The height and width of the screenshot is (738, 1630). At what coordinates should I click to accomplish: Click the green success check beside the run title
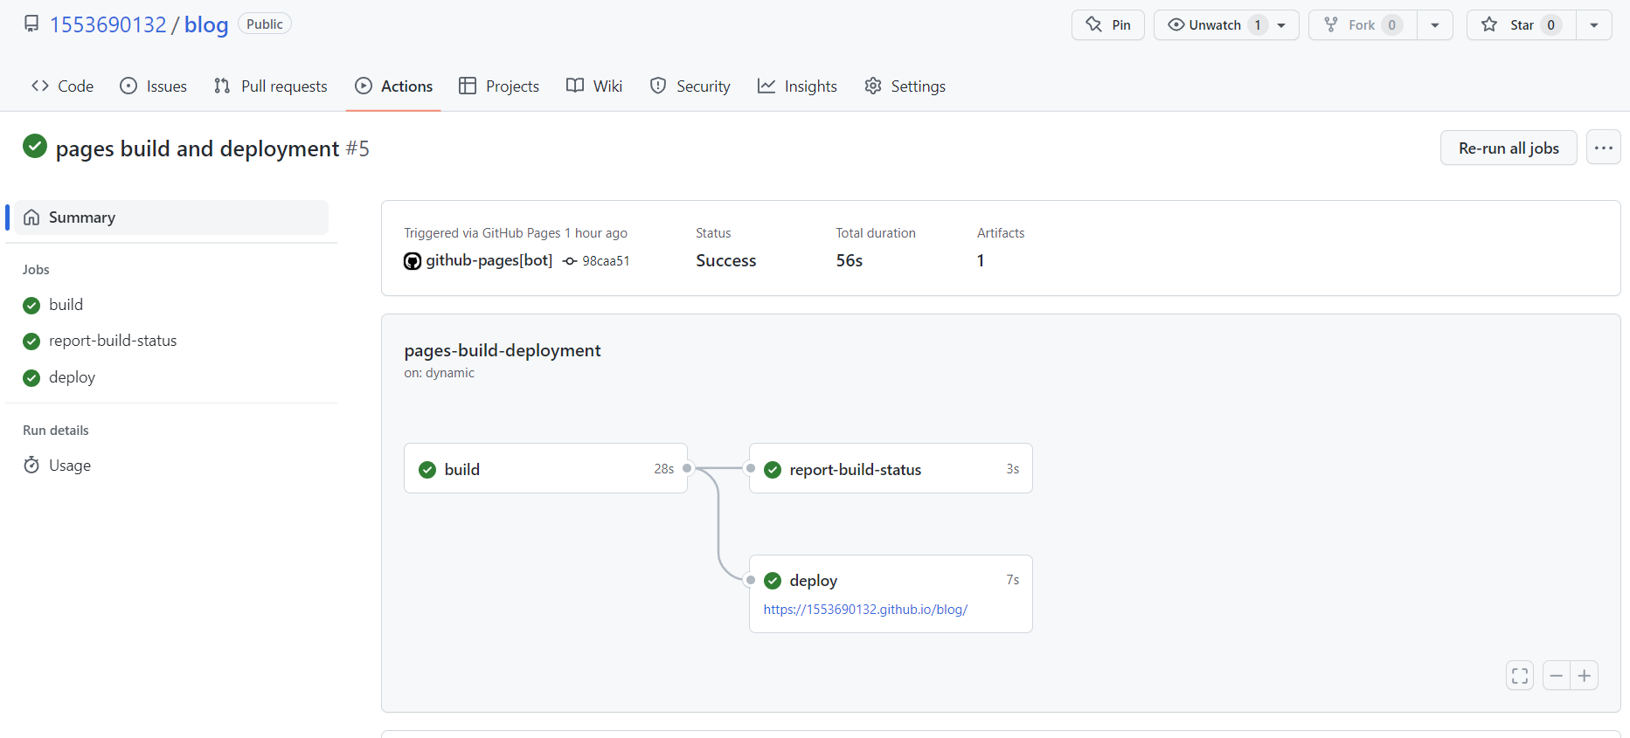[35, 146]
